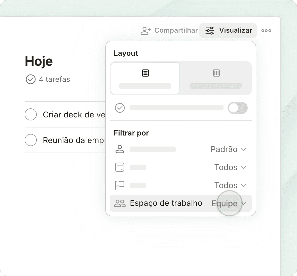Click the calendar icon in filter list
Screen dimensions: 297x276
(x=120, y=167)
